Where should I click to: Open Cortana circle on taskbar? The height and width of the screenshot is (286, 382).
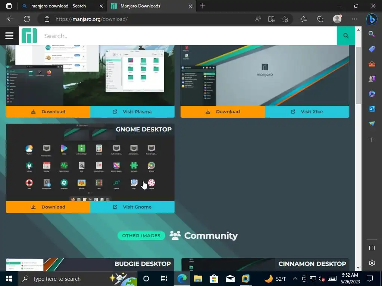146,279
